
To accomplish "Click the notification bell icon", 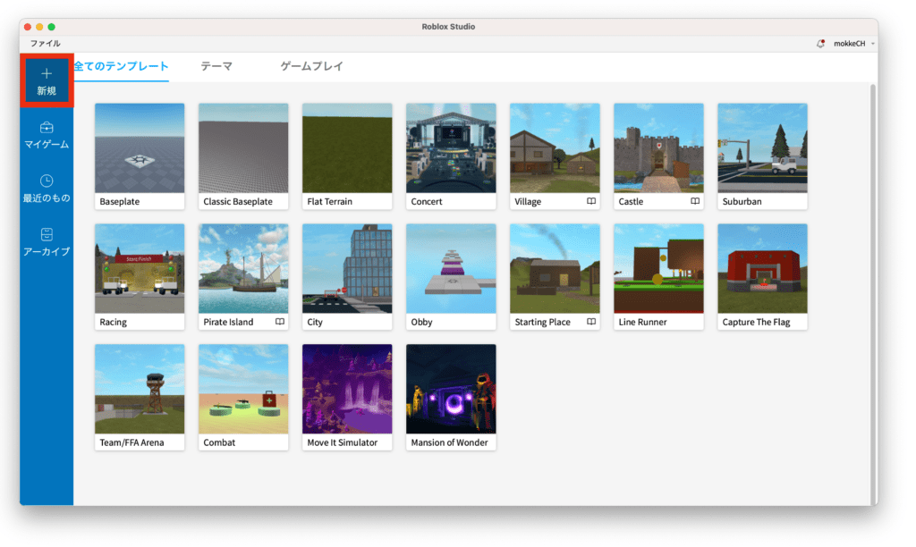I will [x=820, y=44].
